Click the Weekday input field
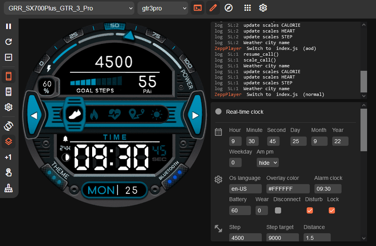 coord(235,162)
